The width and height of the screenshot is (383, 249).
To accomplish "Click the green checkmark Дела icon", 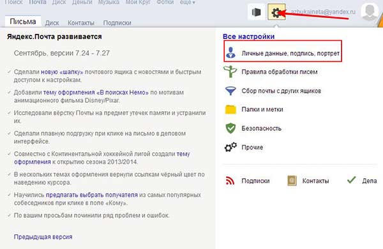I will 351,180.
